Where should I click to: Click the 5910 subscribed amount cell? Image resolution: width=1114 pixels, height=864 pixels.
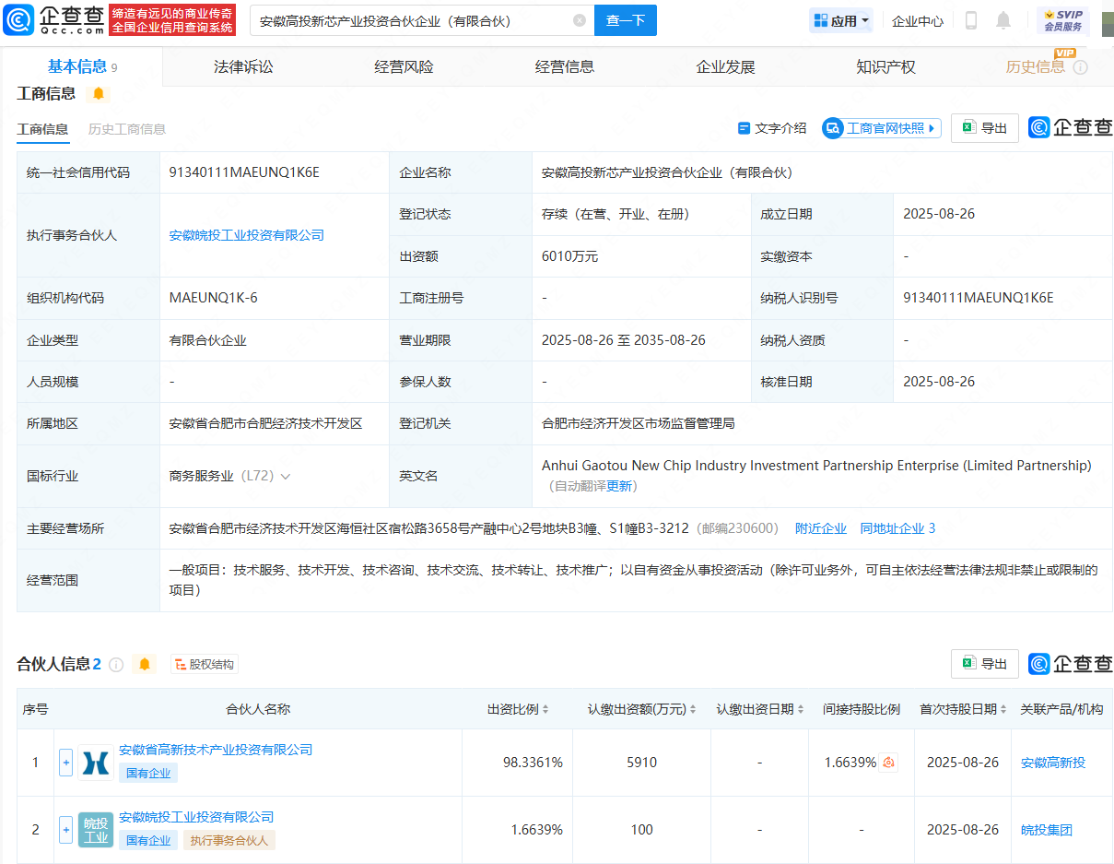tap(642, 763)
